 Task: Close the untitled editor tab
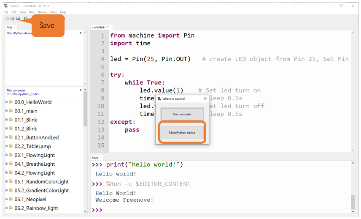[x=110, y=27]
